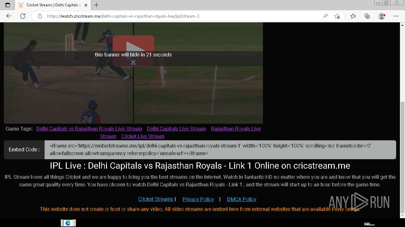Click inside the embed code text box
This screenshot has height=227, width=405.
tap(220, 150)
